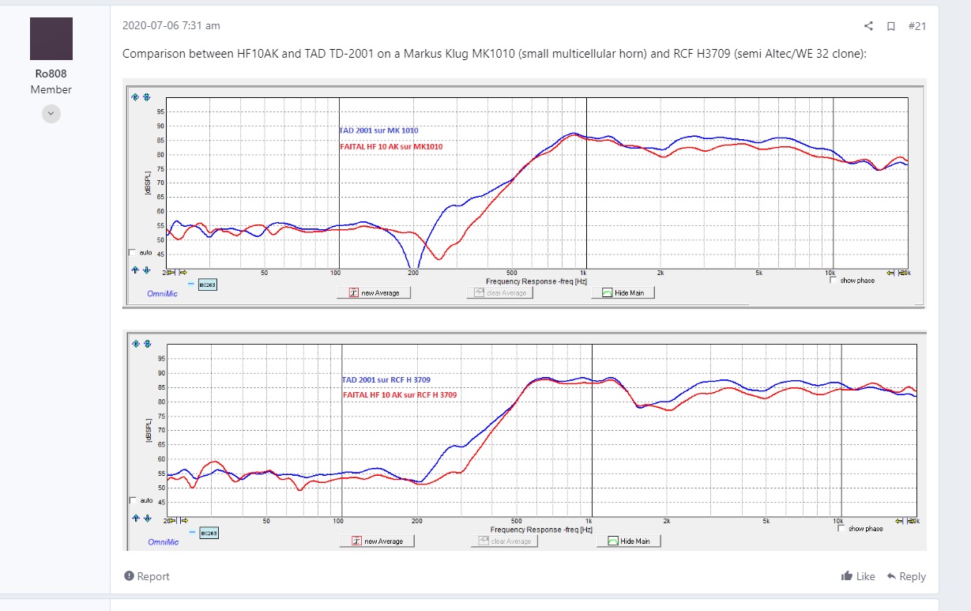
Task: Click the Member role label under Ro808
Action: [51, 89]
